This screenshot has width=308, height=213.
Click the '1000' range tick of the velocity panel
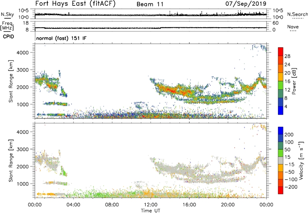click(23, 184)
